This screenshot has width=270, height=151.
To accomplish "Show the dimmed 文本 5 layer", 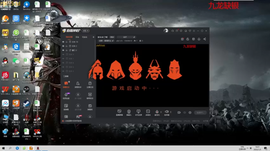I will [x=63, y=71].
